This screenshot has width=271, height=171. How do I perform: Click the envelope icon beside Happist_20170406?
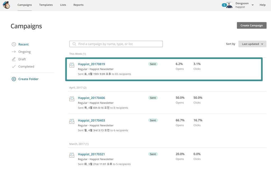(x=72, y=99)
